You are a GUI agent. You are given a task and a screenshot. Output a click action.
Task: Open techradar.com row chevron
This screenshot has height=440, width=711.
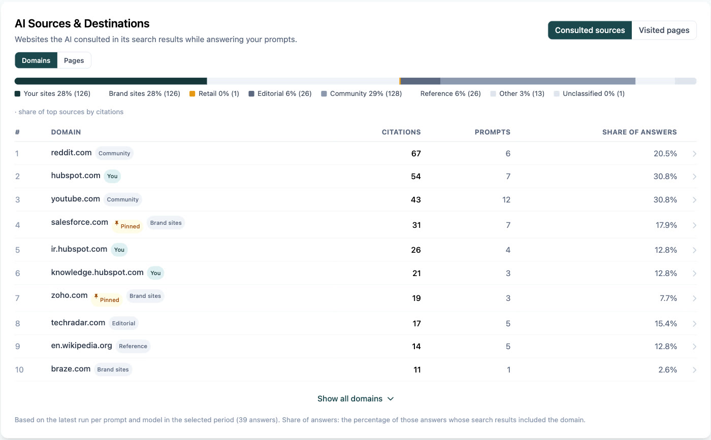click(694, 323)
